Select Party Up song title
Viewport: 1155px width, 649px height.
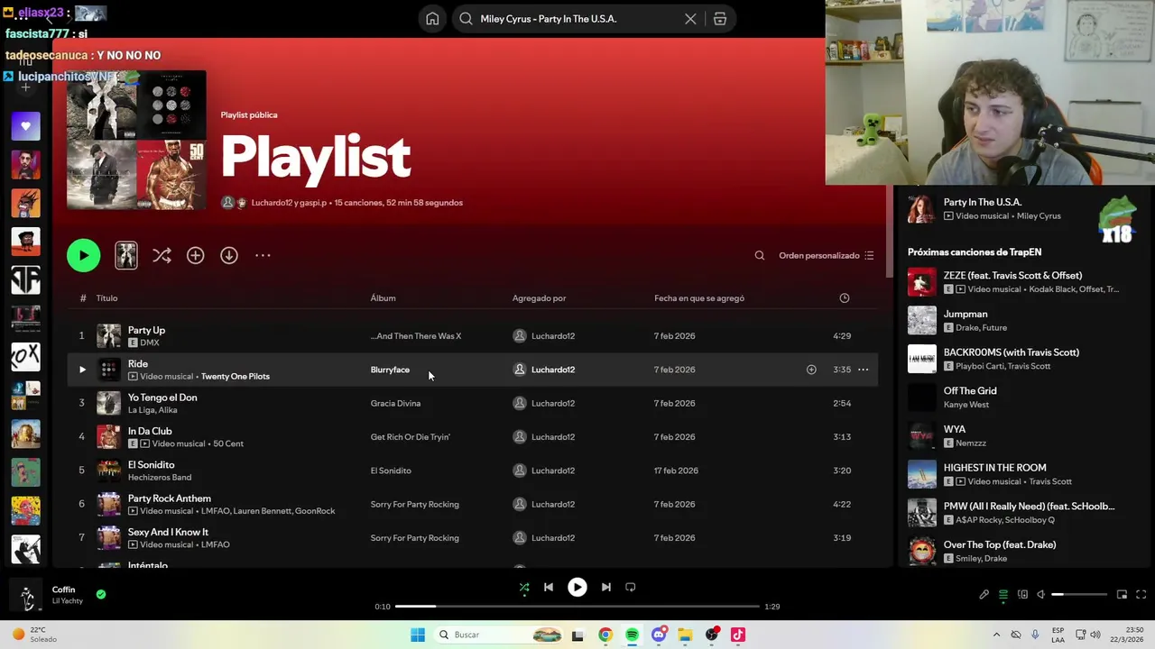click(x=146, y=330)
